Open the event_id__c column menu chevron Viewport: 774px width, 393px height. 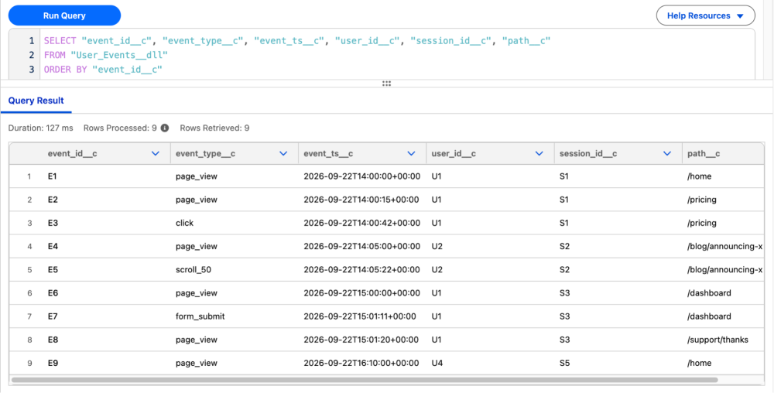156,154
